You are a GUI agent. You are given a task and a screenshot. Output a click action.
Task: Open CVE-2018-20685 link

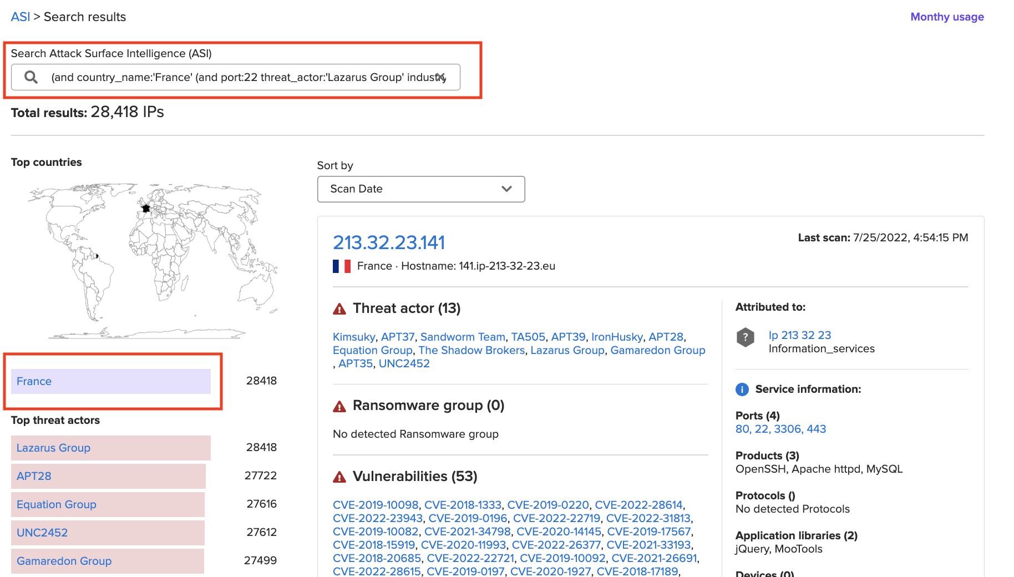[377, 558]
